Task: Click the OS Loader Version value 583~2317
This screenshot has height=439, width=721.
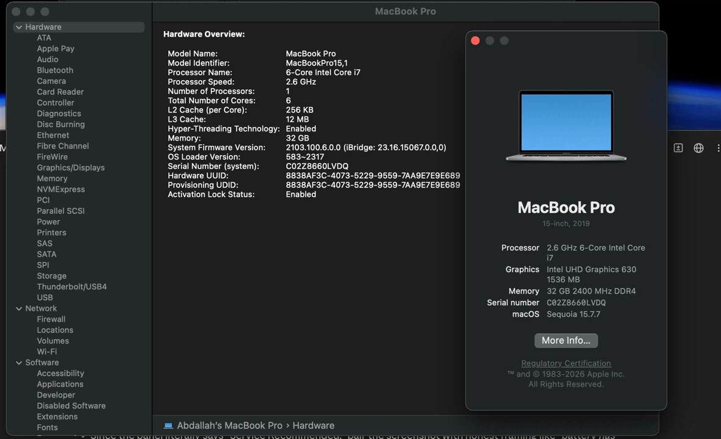Action: (x=305, y=157)
